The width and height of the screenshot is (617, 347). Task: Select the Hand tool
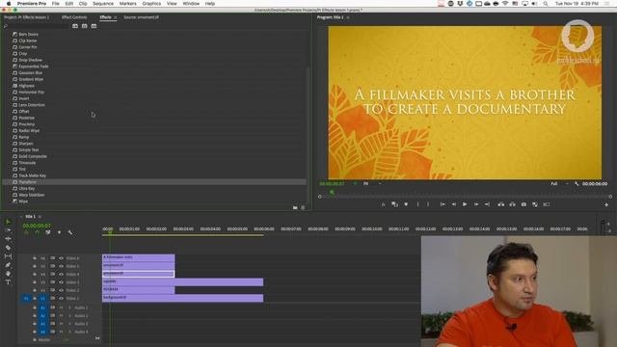coord(8,274)
